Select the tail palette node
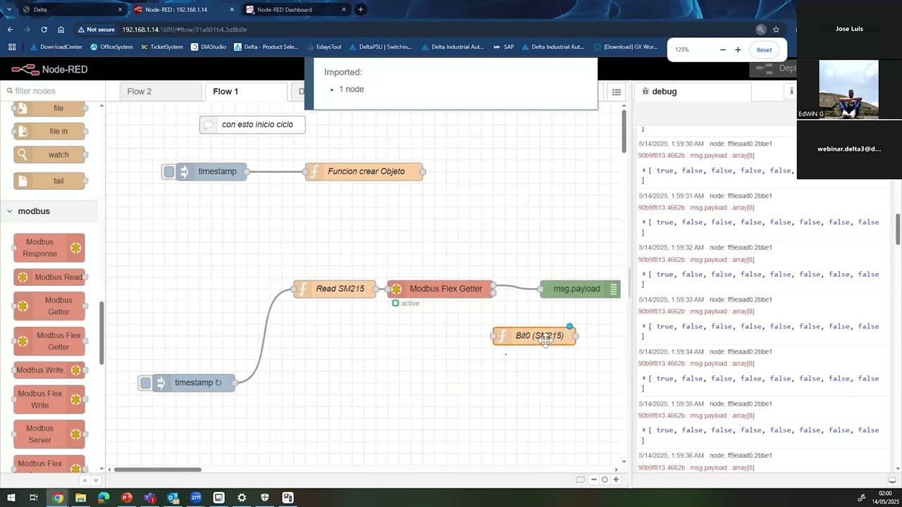The height and width of the screenshot is (507, 902). click(49, 181)
